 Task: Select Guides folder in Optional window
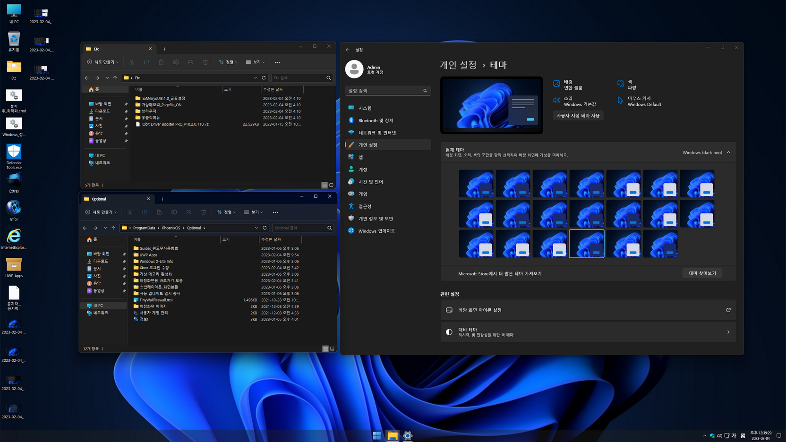coord(156,248)
